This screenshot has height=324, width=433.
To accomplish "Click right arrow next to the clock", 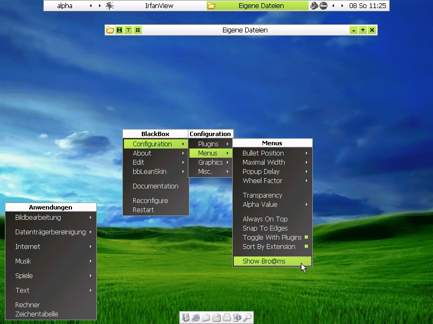I will coord(342,5).
